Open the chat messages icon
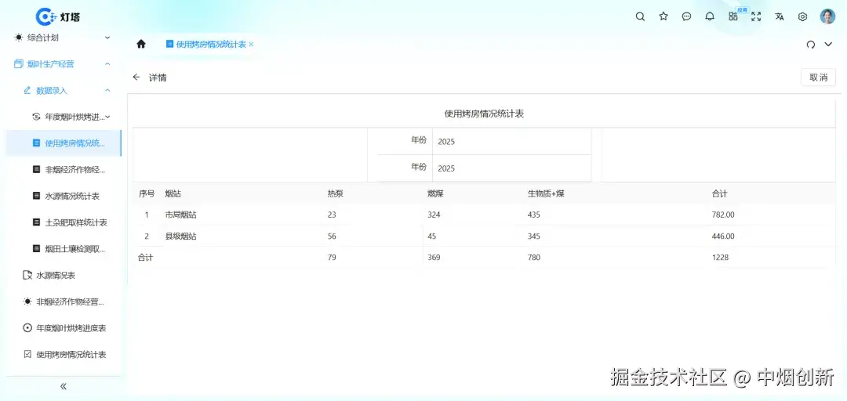The height and width of the screenshot is (401, 847). [x=686, y=16]
